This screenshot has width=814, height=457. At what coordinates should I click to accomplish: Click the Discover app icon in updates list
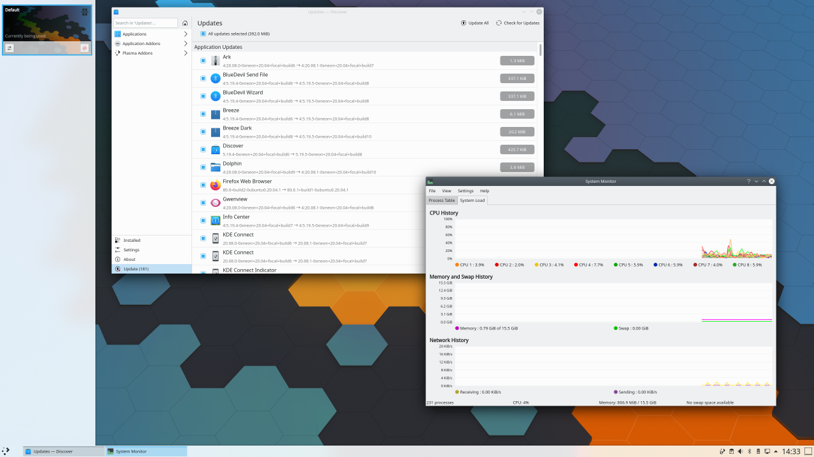click(x=216, y=150)
